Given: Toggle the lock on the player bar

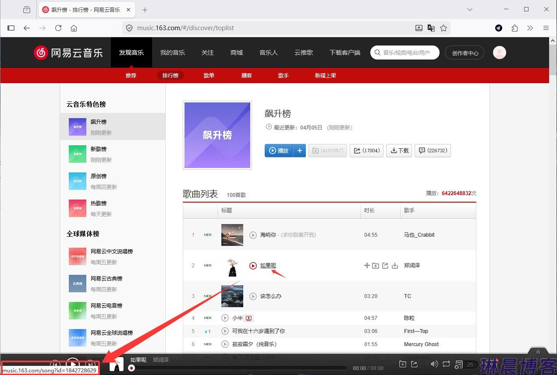Looking at the screenshot, I should [538, 352].
